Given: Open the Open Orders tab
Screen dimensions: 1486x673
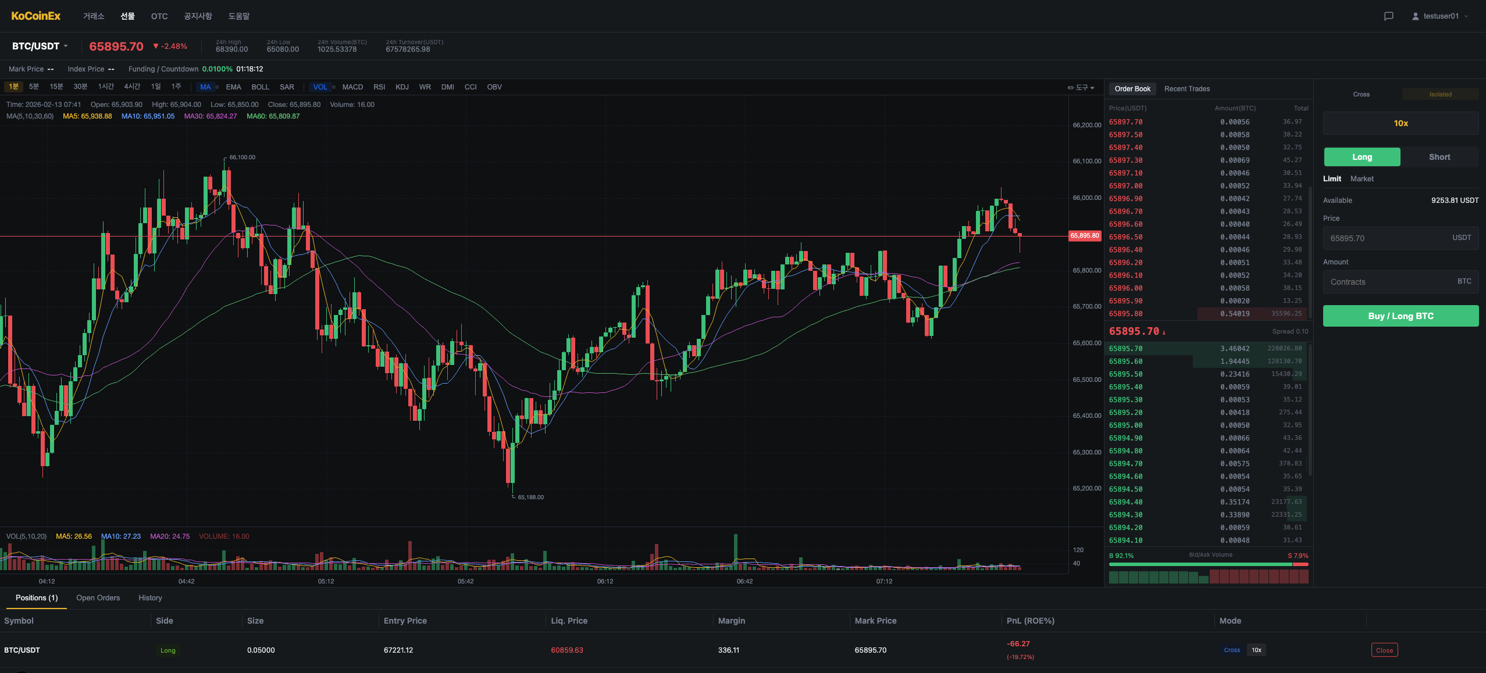Looking at the screenshot, I should (98, 598).
